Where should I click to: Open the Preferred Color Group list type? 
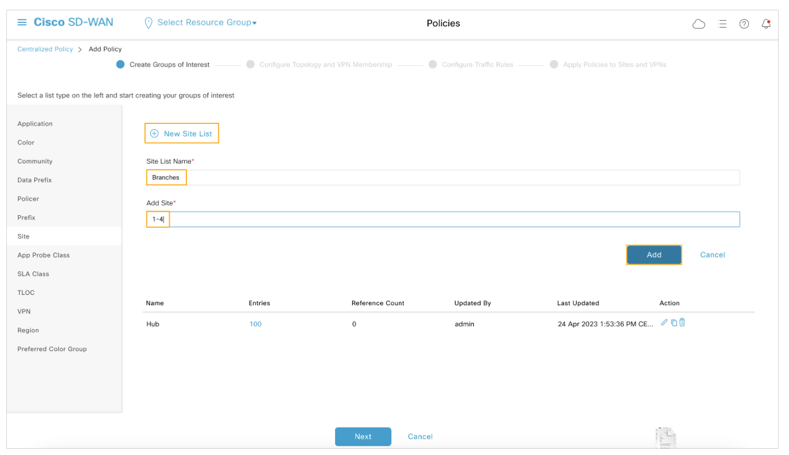click(52, 349)
